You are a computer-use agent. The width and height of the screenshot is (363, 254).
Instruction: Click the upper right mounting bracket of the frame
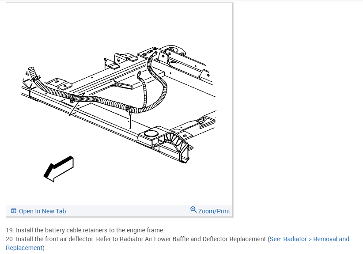coord(173,51)
